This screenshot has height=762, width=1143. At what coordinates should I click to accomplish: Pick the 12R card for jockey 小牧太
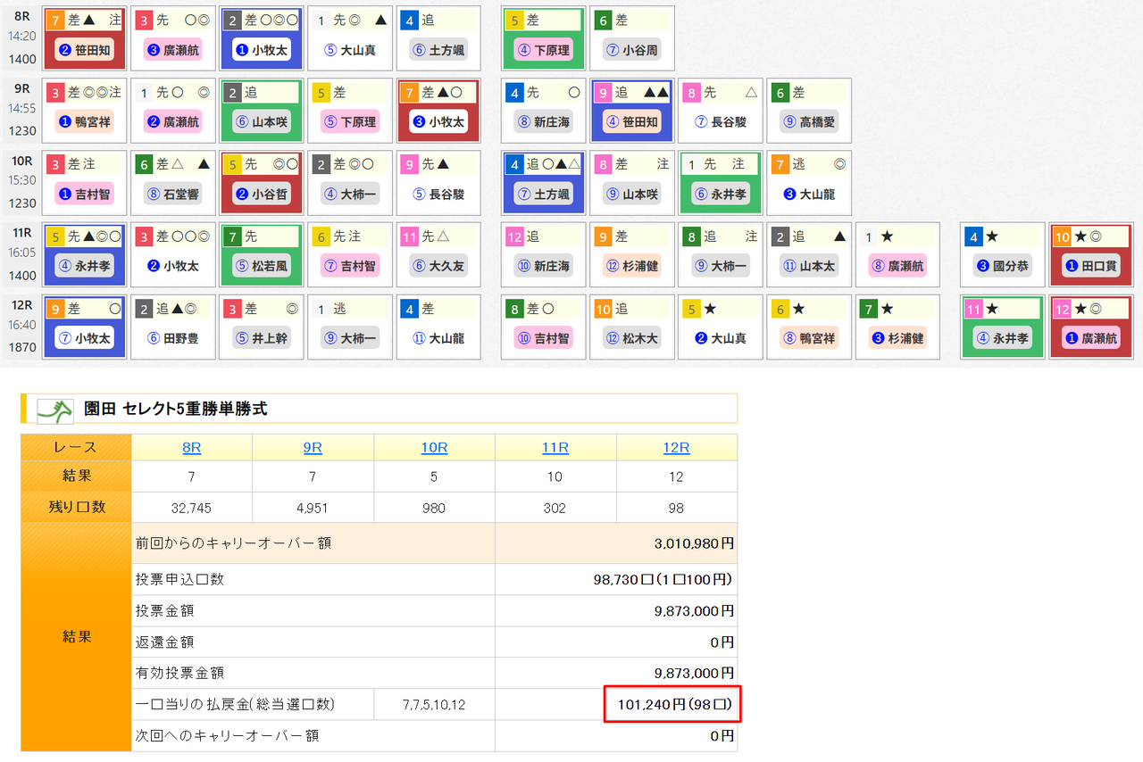(85, 327)
